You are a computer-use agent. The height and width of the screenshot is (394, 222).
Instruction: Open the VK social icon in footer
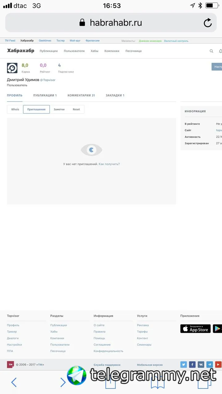(x=201, y=364)
